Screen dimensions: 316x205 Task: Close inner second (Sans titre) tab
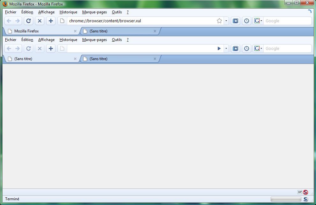point(155,59)
